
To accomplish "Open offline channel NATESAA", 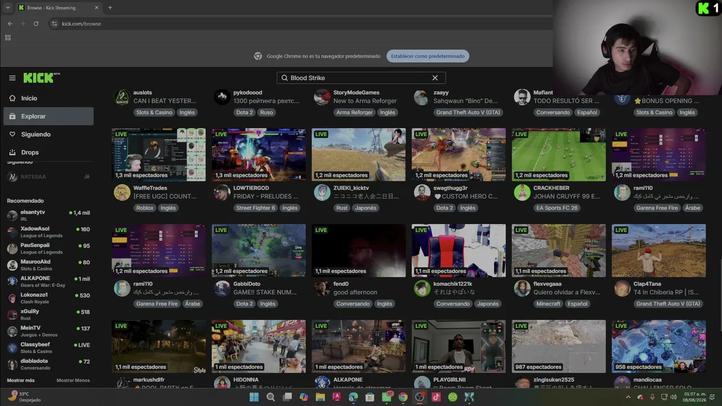I will [49, 176].
